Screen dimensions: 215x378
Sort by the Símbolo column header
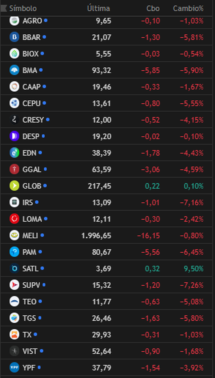pyautogui.click(x=23, y=8)
